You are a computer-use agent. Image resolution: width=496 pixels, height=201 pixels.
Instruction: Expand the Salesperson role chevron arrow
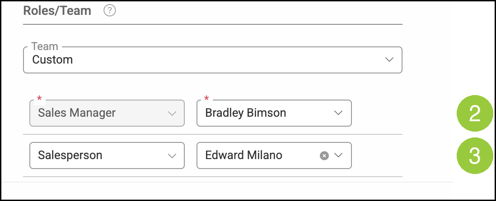(172, 155)
